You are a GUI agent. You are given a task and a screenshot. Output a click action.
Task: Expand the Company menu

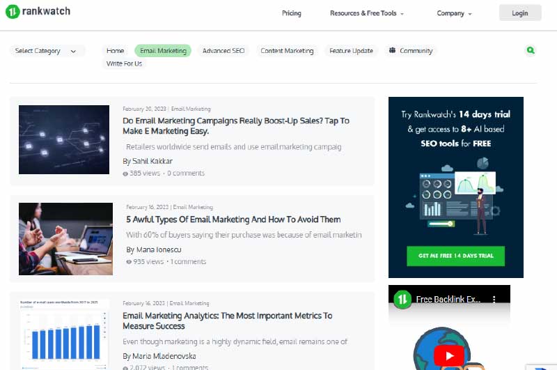coord(454,13)
